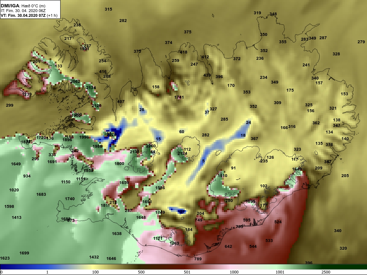Click map value '60'
The width and height of the screenshot is (367, 275).
click(x=182, y=132)
